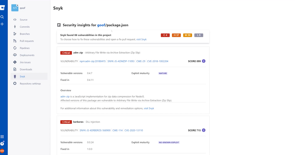The height and width of the screenshot is (155, 295).
Task: Click the Snyk page heading
Action: pyautogui.click(x=58, y=8)
